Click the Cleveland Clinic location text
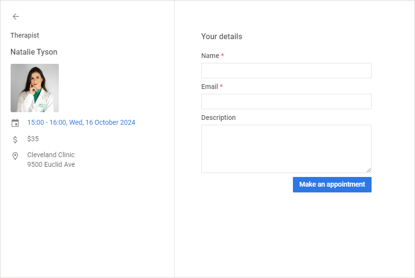Viewport: 415px width, 278px height. [51, 155]
